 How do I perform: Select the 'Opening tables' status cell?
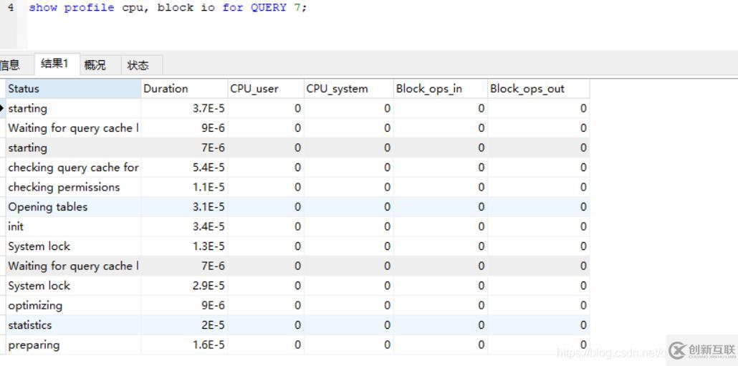pos(73,207)
